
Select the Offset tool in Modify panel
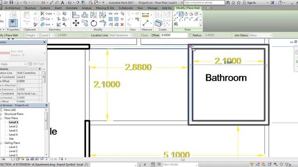85,15
